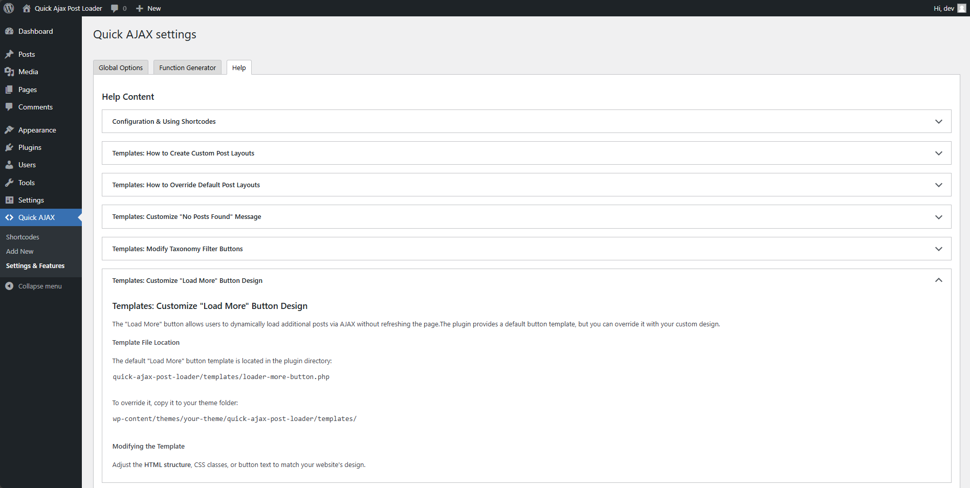This screenshot has width=970, height=488.
Task: Click the Media library icon
Action: point(9,72)
